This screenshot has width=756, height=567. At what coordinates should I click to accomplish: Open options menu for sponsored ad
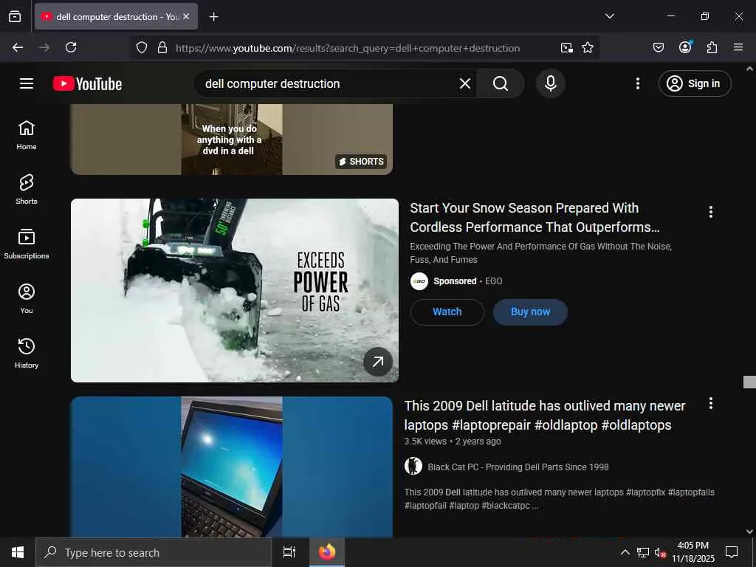coord(711,212)
